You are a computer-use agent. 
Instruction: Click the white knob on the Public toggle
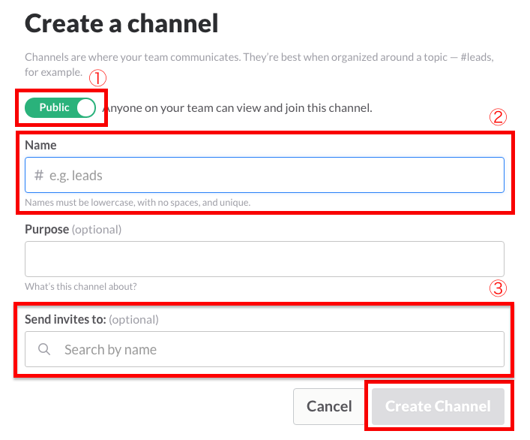pos(86,107)
